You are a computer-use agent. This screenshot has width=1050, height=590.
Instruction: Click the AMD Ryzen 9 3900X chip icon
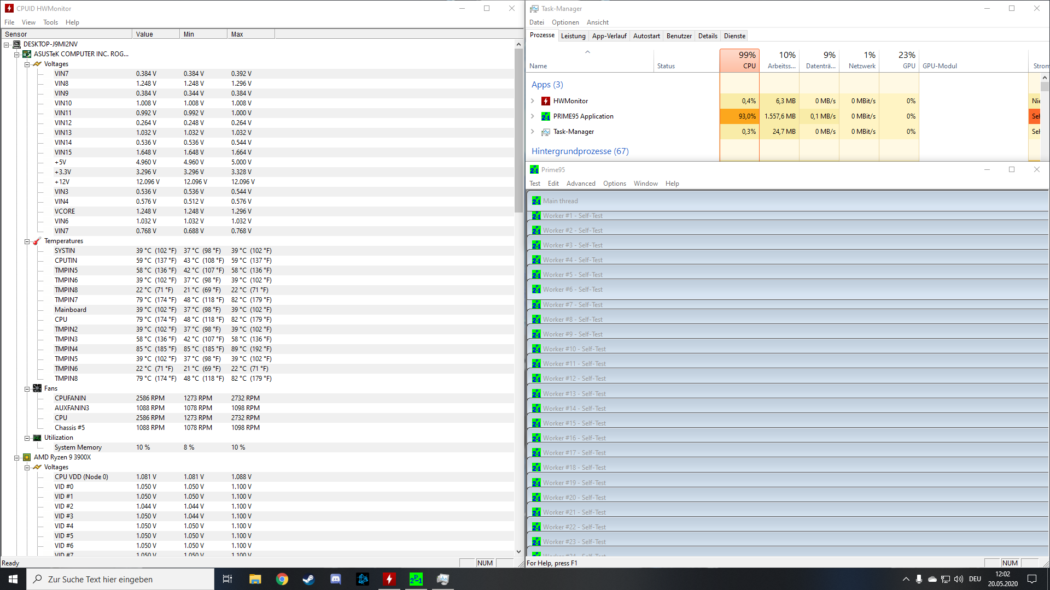[x=26, y=457]
